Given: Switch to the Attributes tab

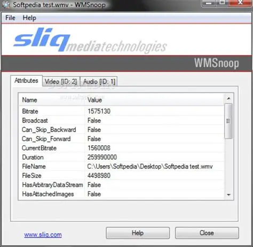Looking at the screenshot, I should coord(26,81).
